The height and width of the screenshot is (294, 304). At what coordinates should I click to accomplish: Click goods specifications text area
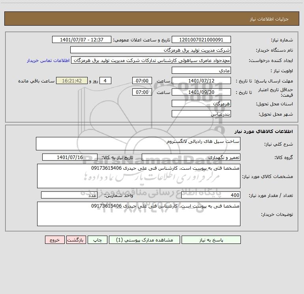(x=139, y=176)
